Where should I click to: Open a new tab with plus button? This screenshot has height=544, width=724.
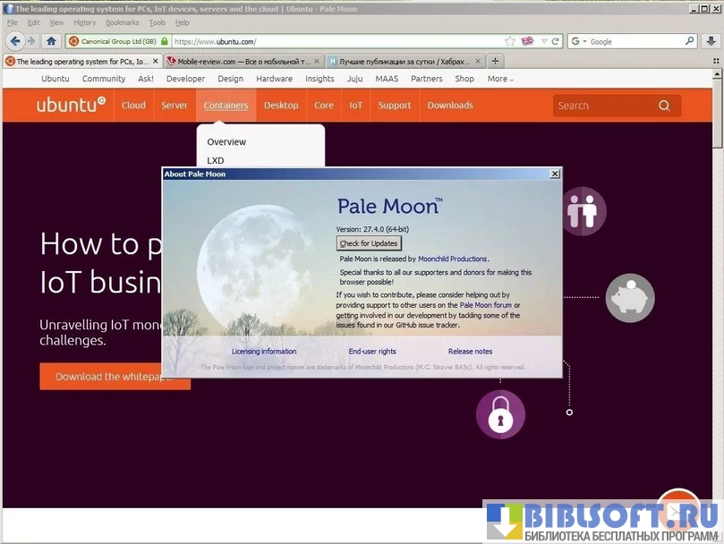(x=495, y=61)
